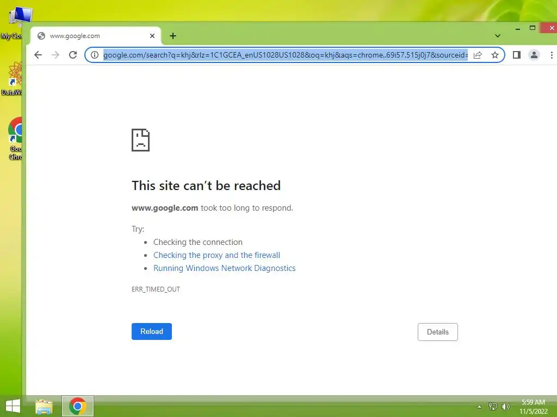
Task: Open Chrome's three-dot menu
Action: (x=552, y=55)
